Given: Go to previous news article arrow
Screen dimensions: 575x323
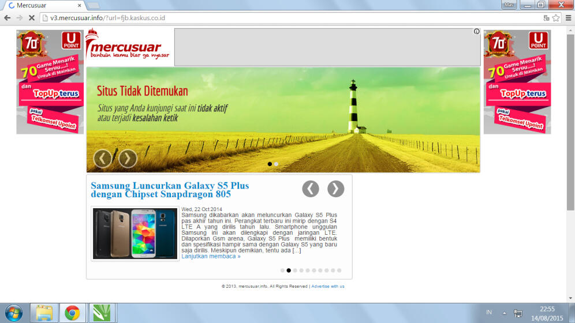Looking at the screenshot, I should click(311, 189).
